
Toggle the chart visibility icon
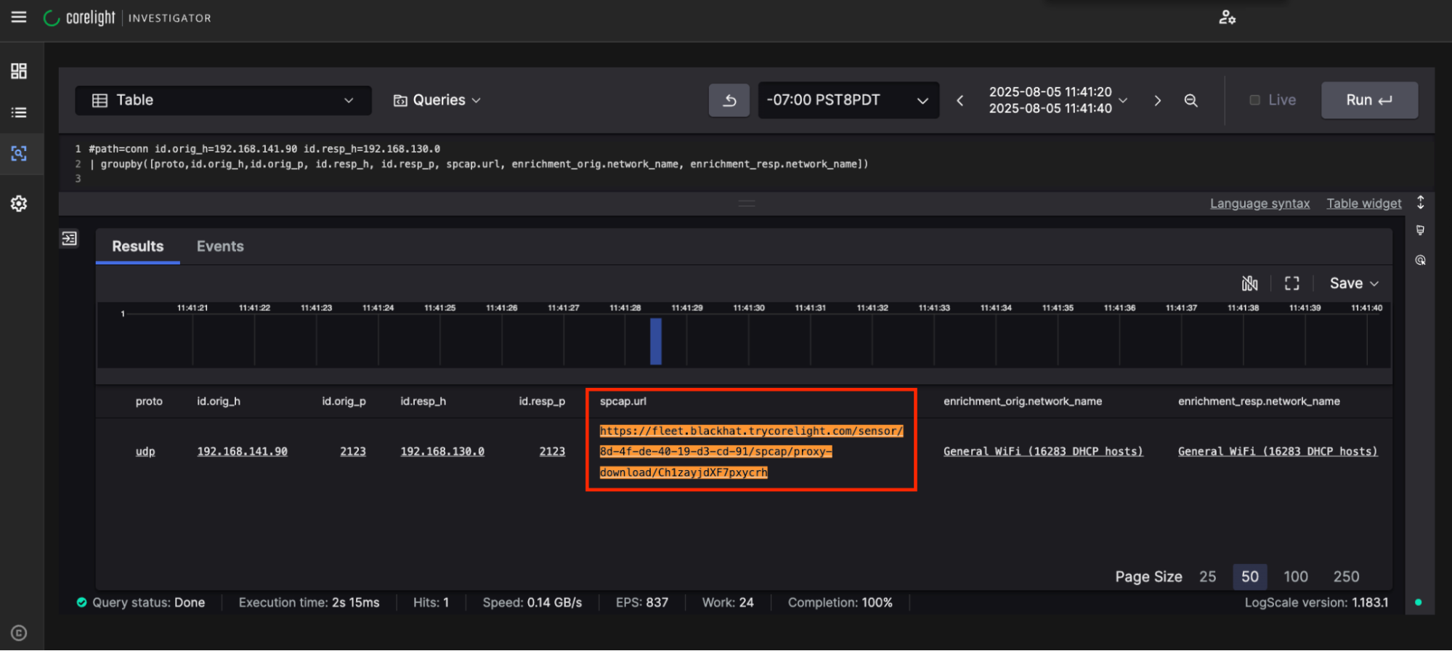1249,283
